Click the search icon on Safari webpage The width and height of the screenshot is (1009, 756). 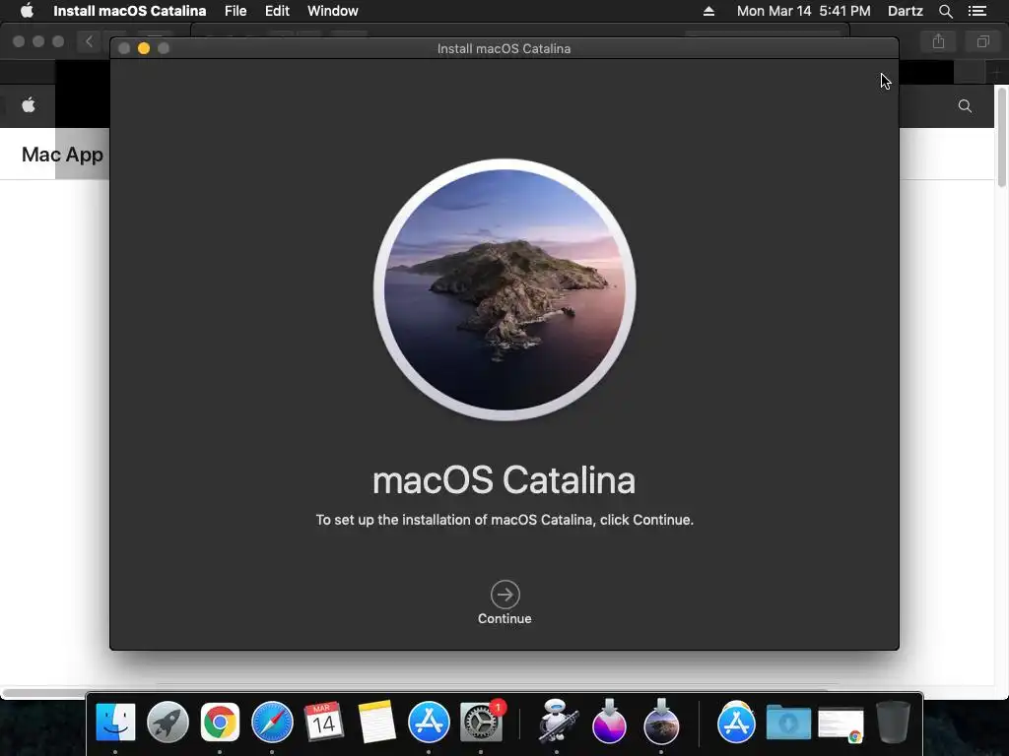tap(965, 106)
